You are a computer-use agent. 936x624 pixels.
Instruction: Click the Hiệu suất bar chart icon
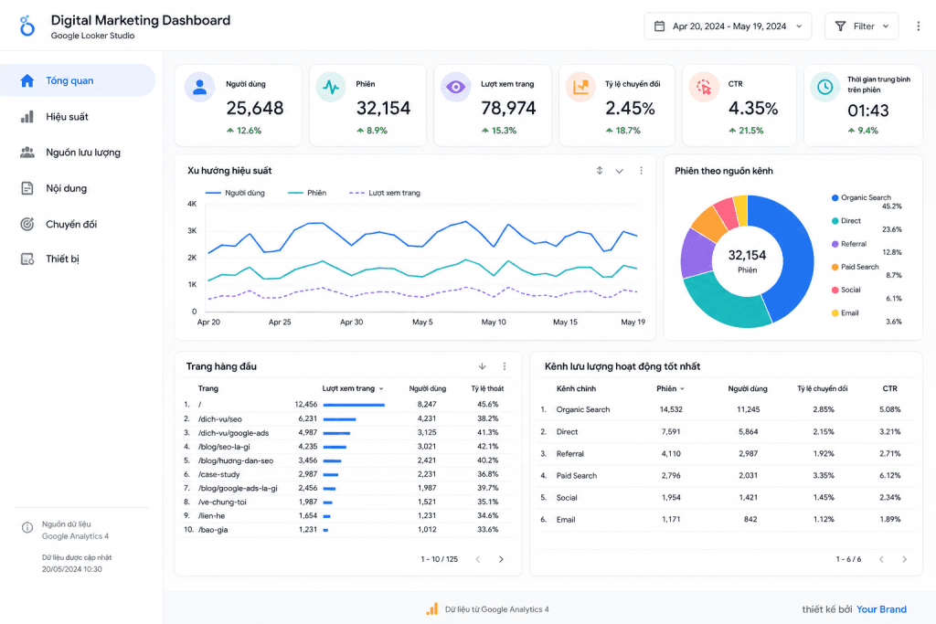click(27, 116)
